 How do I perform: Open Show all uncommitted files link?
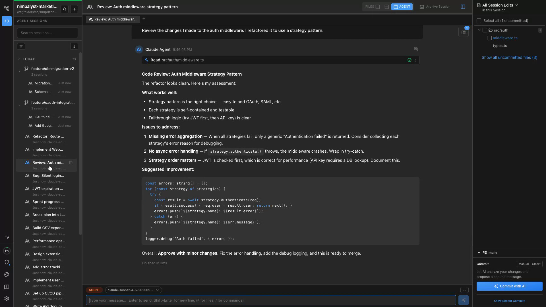[509, 57]
